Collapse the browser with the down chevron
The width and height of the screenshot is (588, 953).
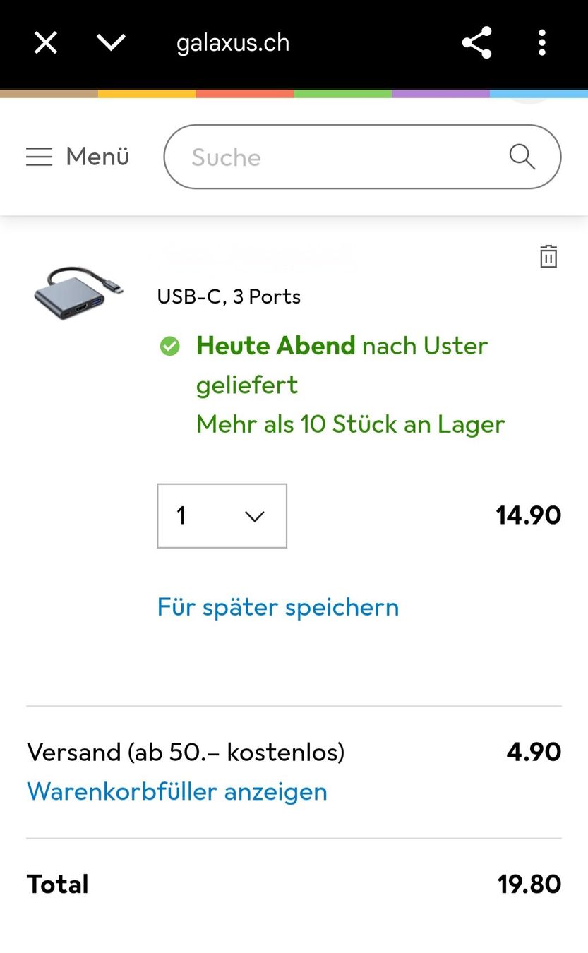(x=111, y=42)
